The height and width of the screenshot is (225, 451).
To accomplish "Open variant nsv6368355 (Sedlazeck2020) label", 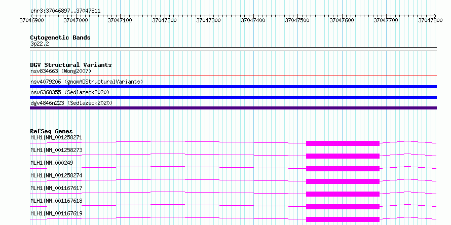I will pos(70,92).
